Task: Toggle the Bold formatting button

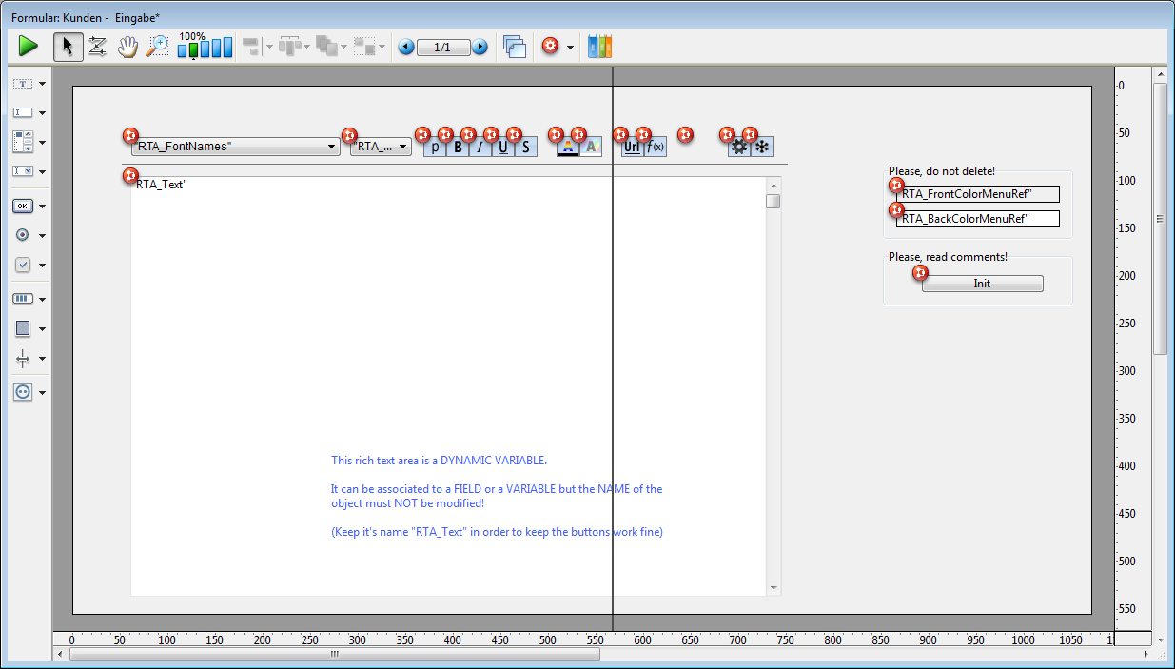Action: [459, 148]
